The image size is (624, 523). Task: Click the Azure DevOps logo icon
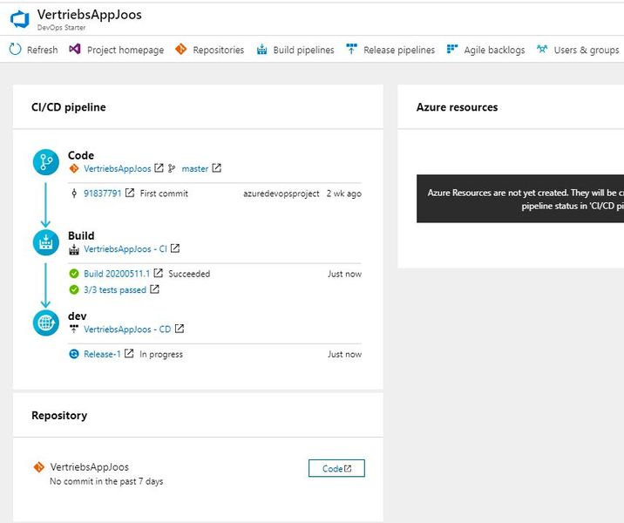pyautogui.click(x=19, y=18)
